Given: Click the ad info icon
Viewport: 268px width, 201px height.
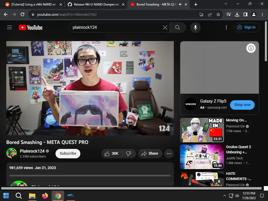Looking at the screenshot, I should 251,48.
